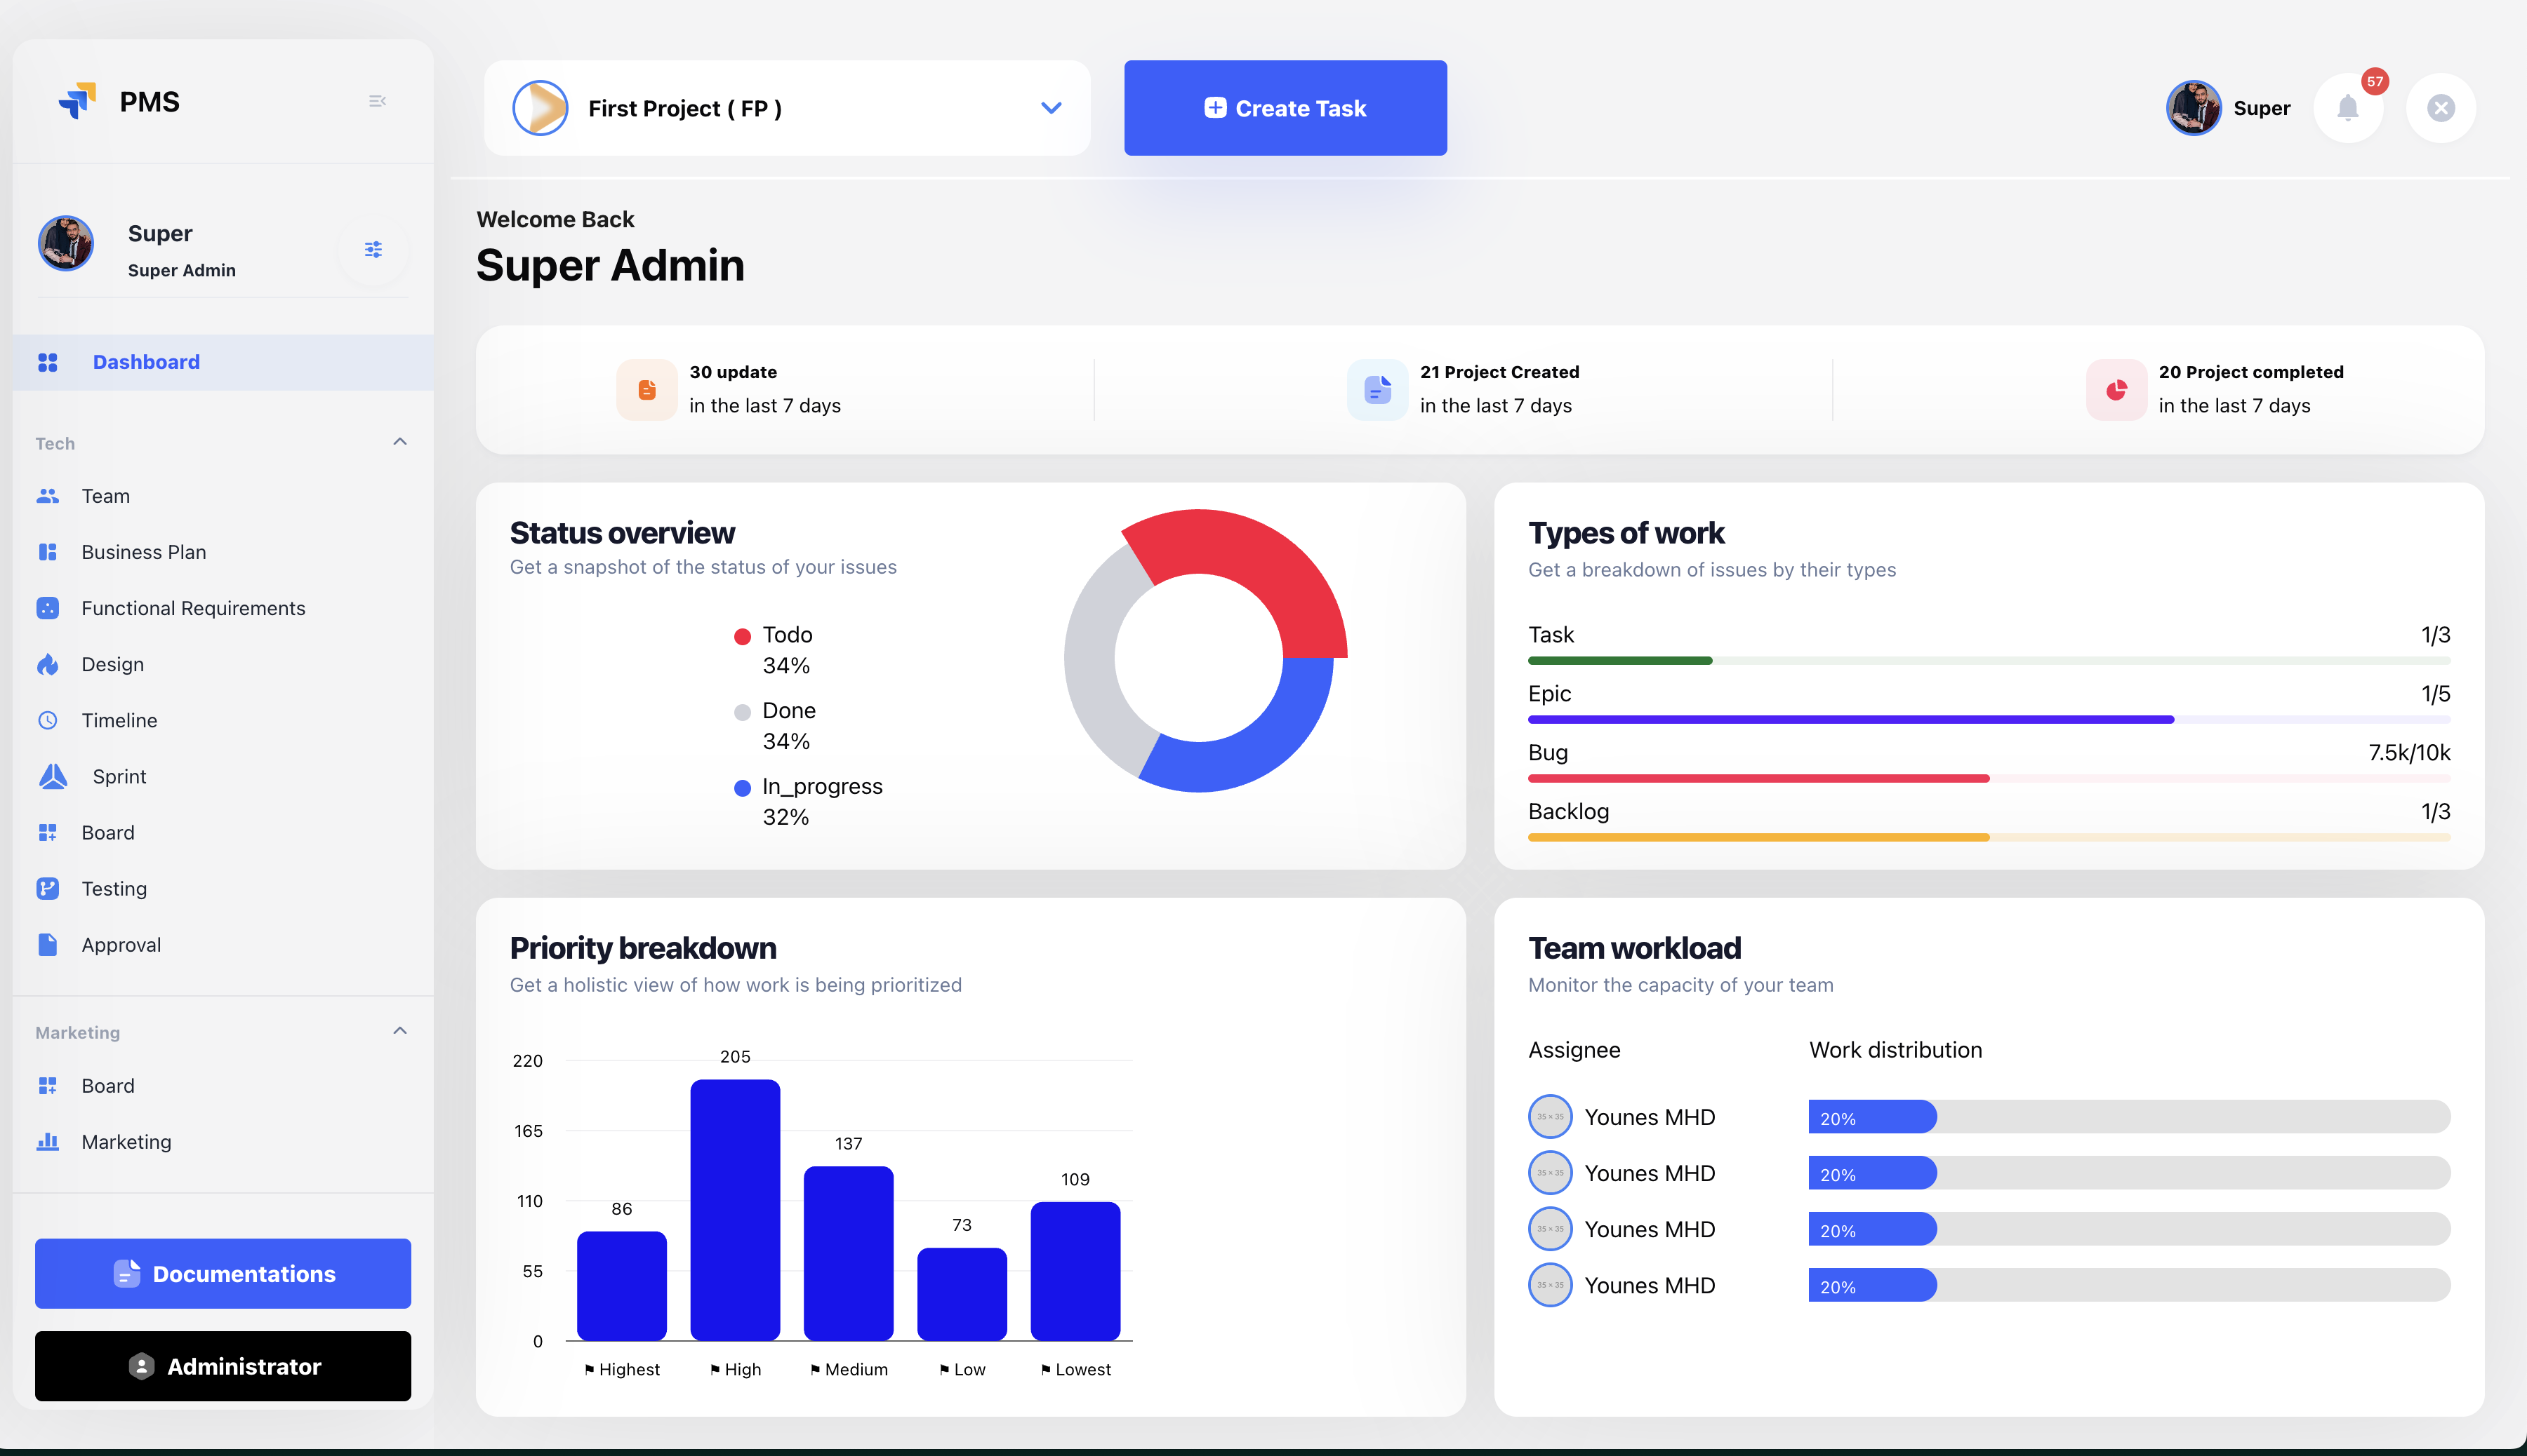
Task: Click the Testing branch icon
Action: pos(48,888)
